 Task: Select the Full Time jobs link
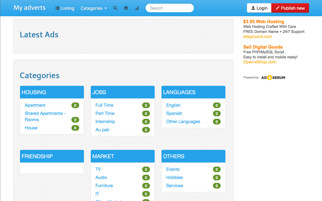point(104,105)
